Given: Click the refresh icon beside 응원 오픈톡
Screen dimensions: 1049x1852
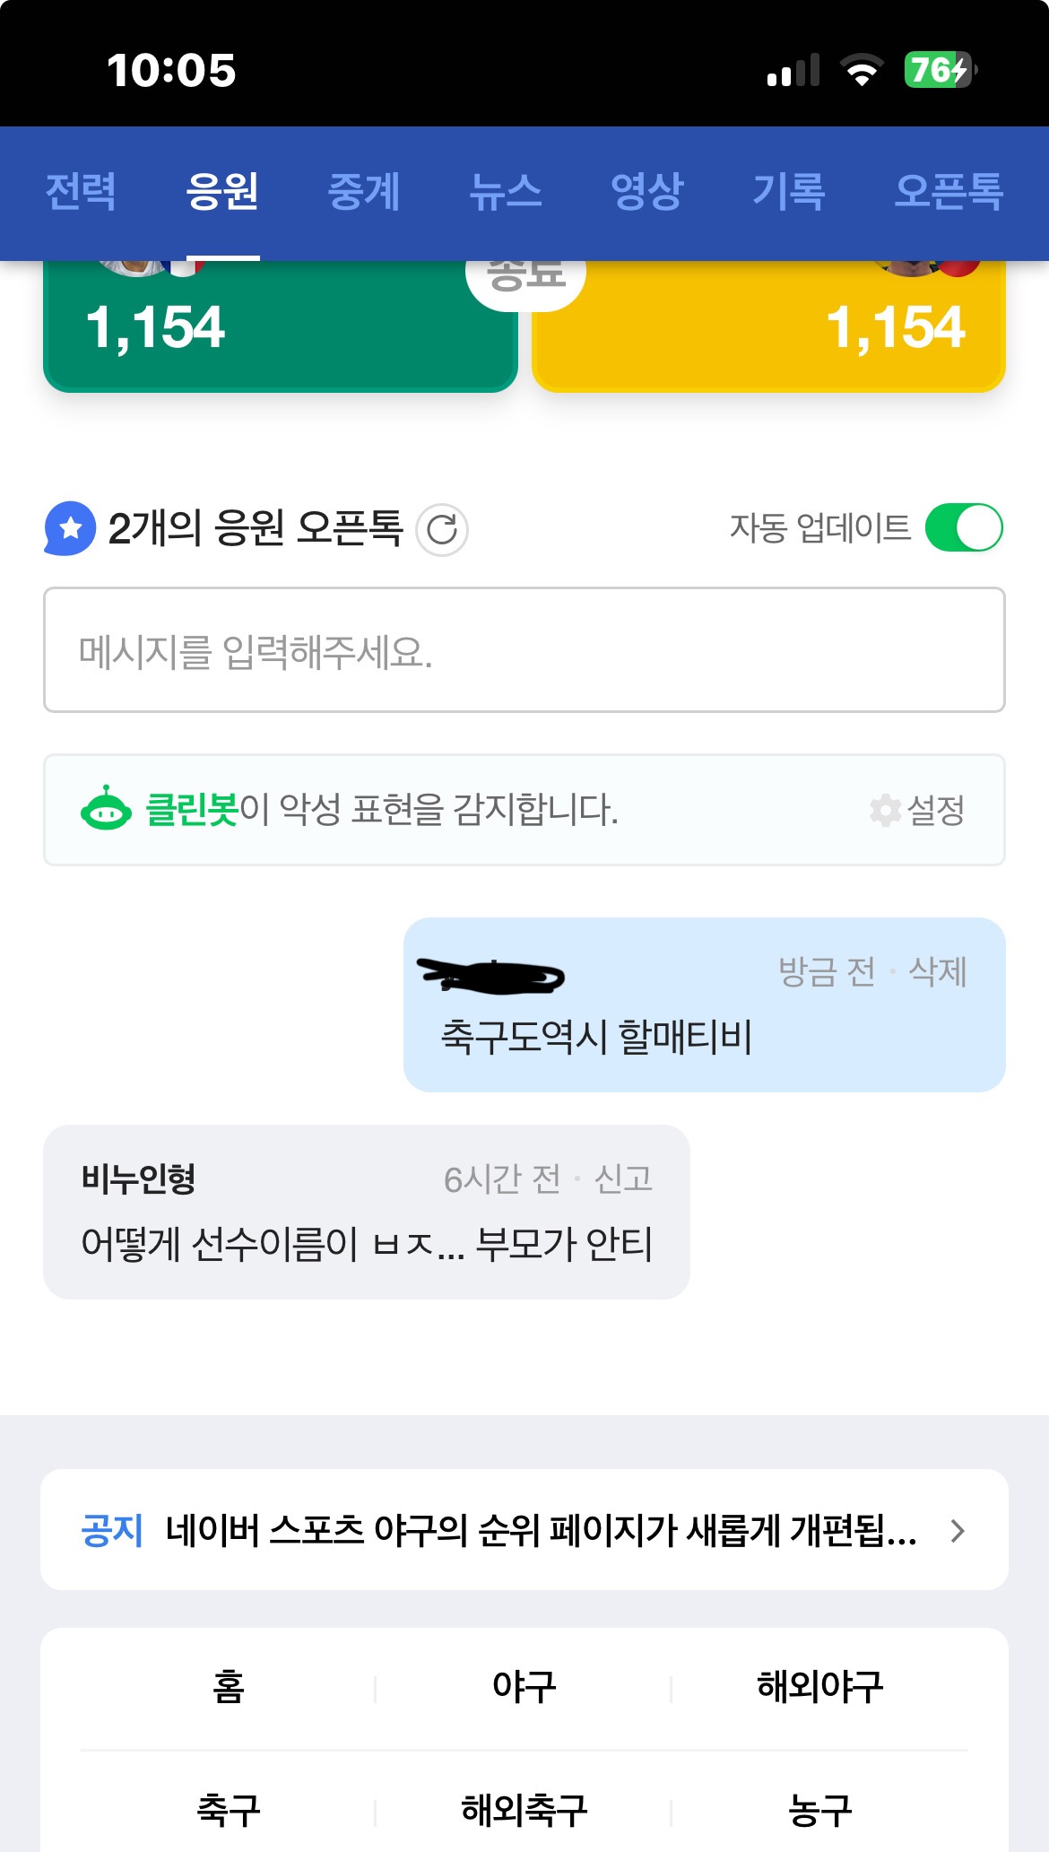Looking at the screenshot, I should [x=442, y=529].
